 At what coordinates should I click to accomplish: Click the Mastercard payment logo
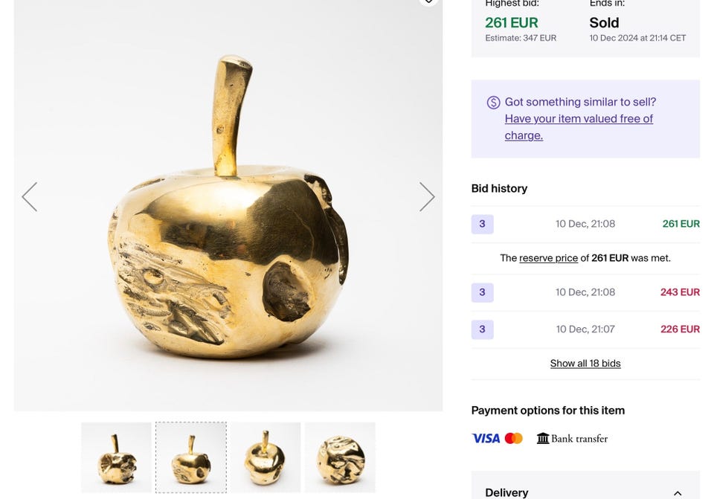[514, 439]
